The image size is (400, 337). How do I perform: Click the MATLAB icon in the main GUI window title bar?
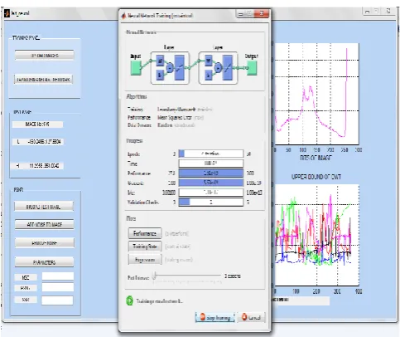click(7, 13)
